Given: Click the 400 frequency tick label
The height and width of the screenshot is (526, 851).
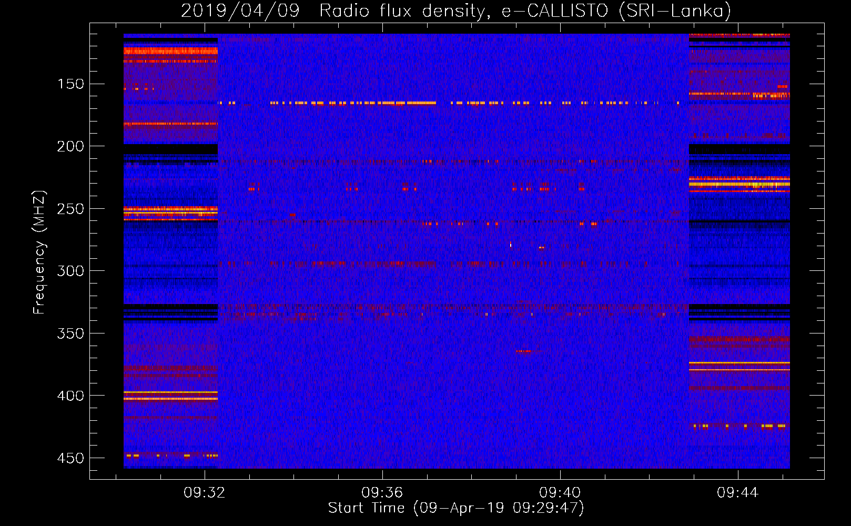Looking at the screenshot, I should pos(70,396).
